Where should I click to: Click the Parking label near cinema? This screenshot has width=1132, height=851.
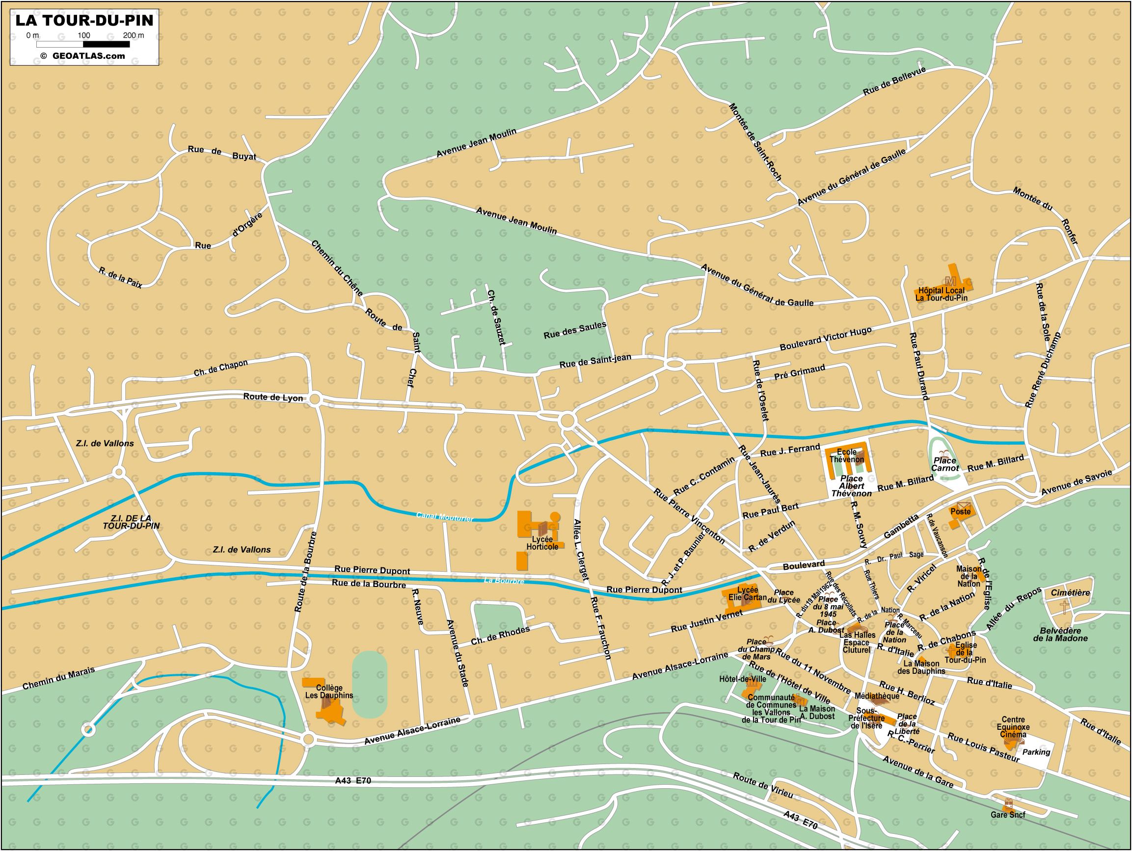tap(1036, 752)
